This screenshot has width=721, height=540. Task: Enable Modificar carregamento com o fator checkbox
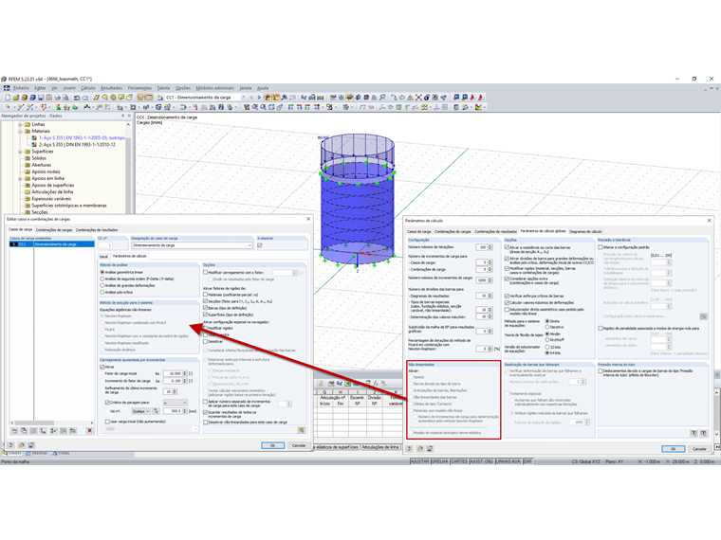click(x=206, y=272)
